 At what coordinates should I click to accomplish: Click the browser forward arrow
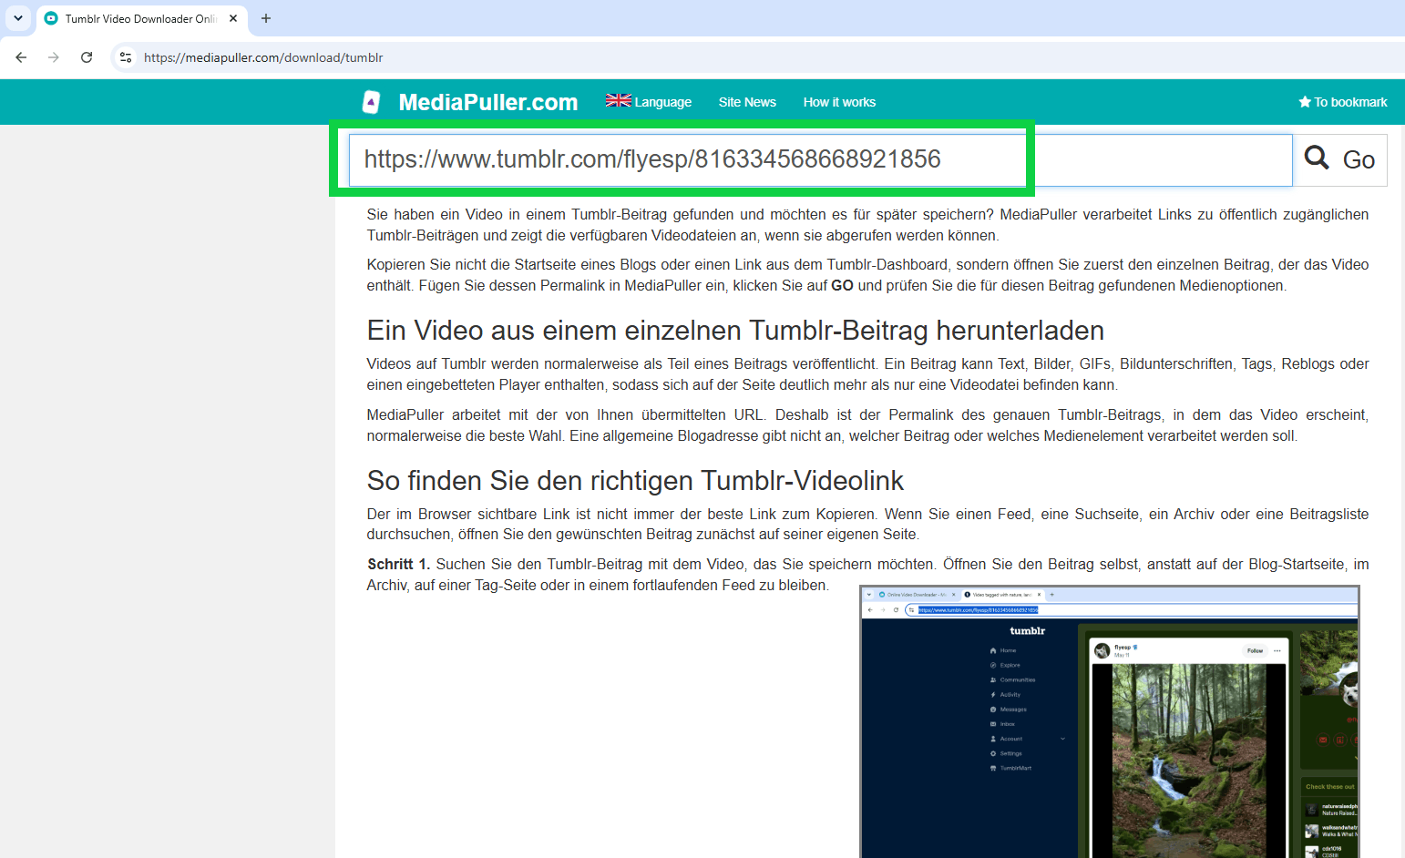54,57
